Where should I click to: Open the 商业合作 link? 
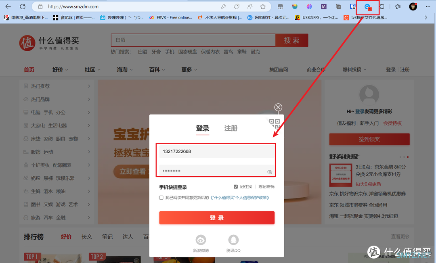click(x=316, y=70)
